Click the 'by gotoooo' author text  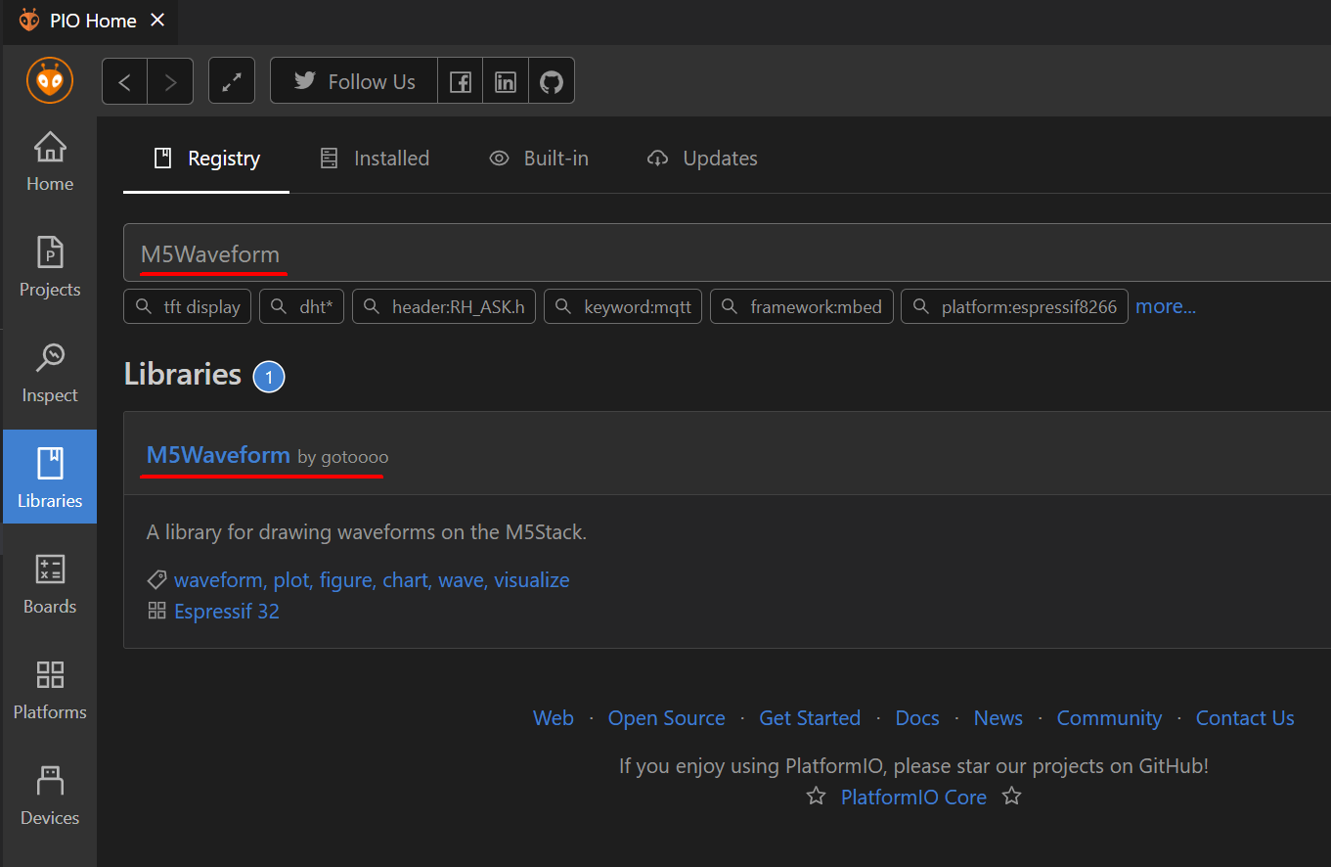coord(343,457)
